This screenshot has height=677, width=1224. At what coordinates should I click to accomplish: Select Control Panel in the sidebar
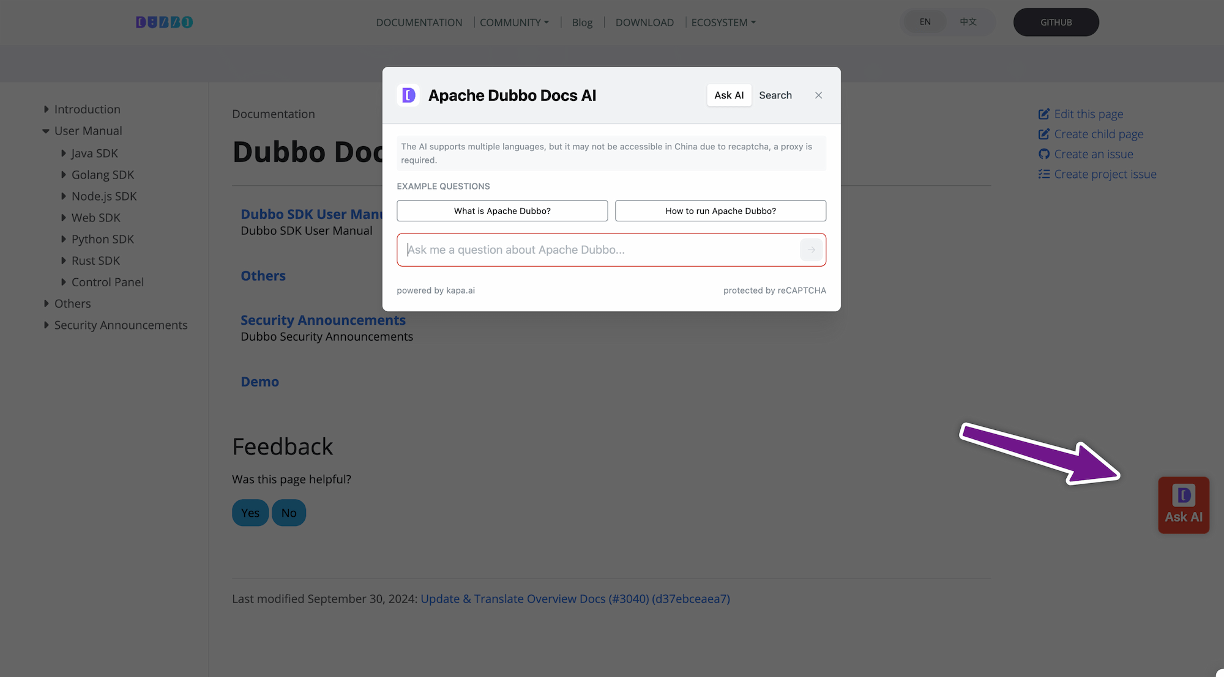[x=108, y=282]
